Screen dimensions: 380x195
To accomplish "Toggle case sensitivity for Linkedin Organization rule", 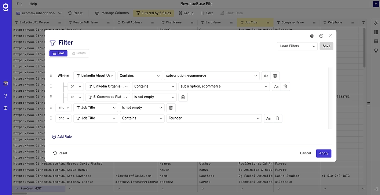I will tap(276, 86).
